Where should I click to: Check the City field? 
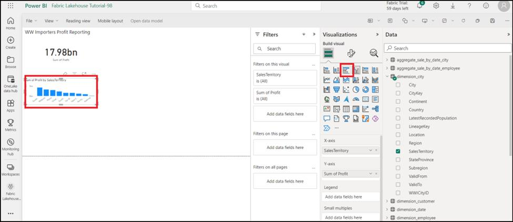tap(398, 85)
